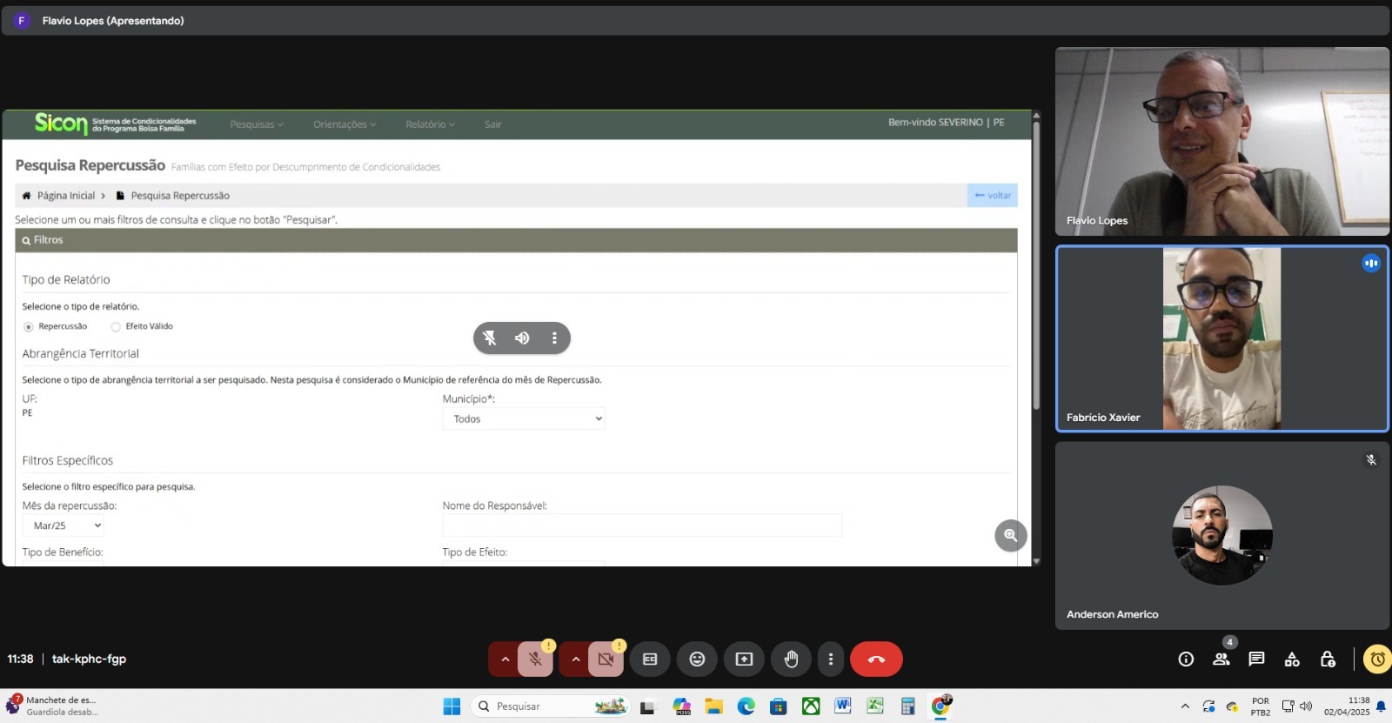This screenshot has width=1392, height=723.
Task: Turn on the camera toggle
Action: point(606,659)
